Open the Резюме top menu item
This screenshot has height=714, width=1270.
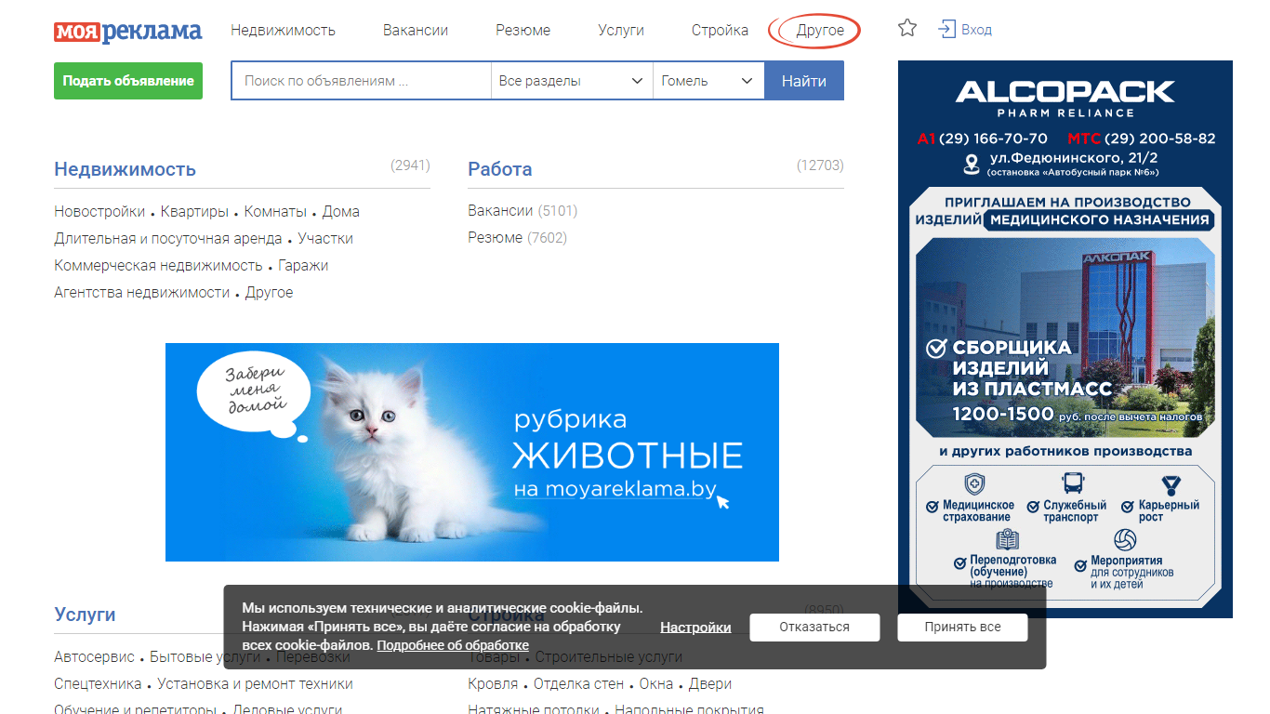523,30
